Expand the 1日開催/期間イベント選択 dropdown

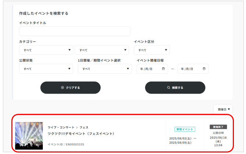coord(104,69)
